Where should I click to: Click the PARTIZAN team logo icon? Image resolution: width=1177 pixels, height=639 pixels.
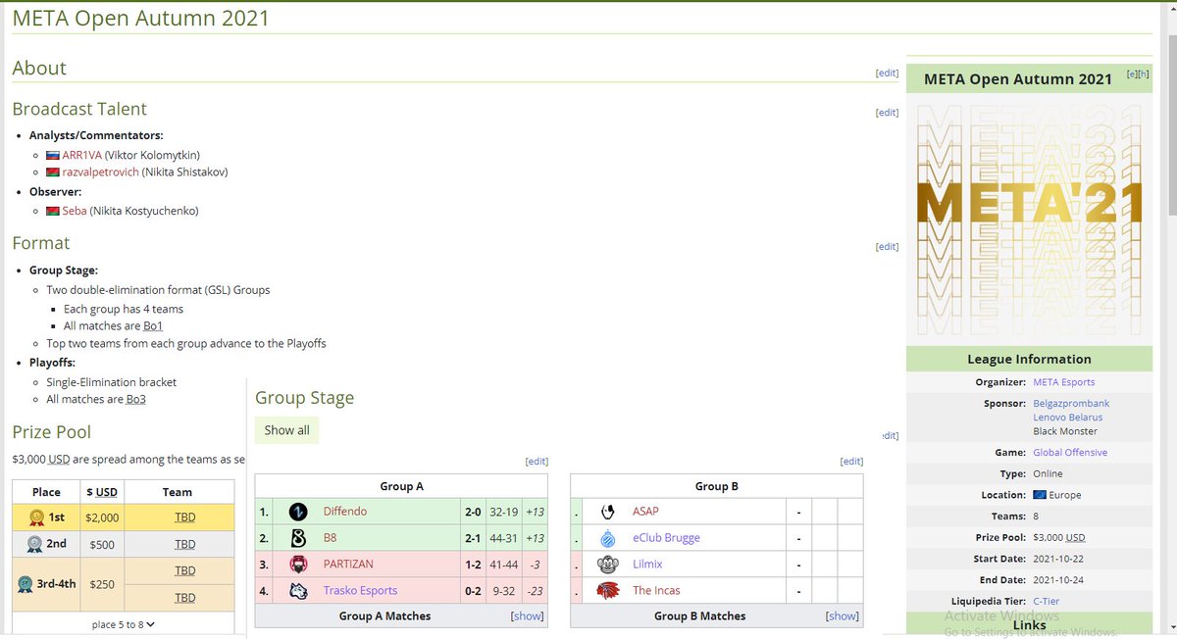(298, 565)
